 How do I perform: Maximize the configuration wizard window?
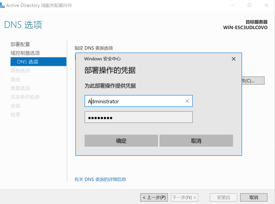249,5
